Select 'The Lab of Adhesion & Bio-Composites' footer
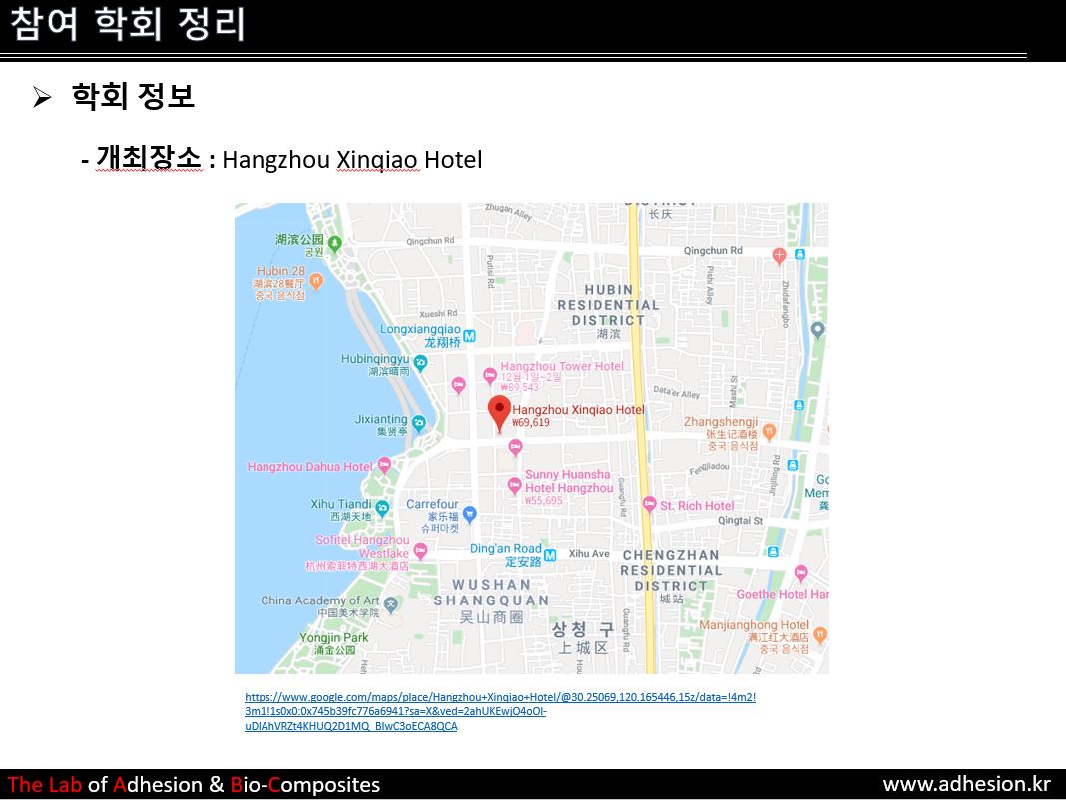 194,784
